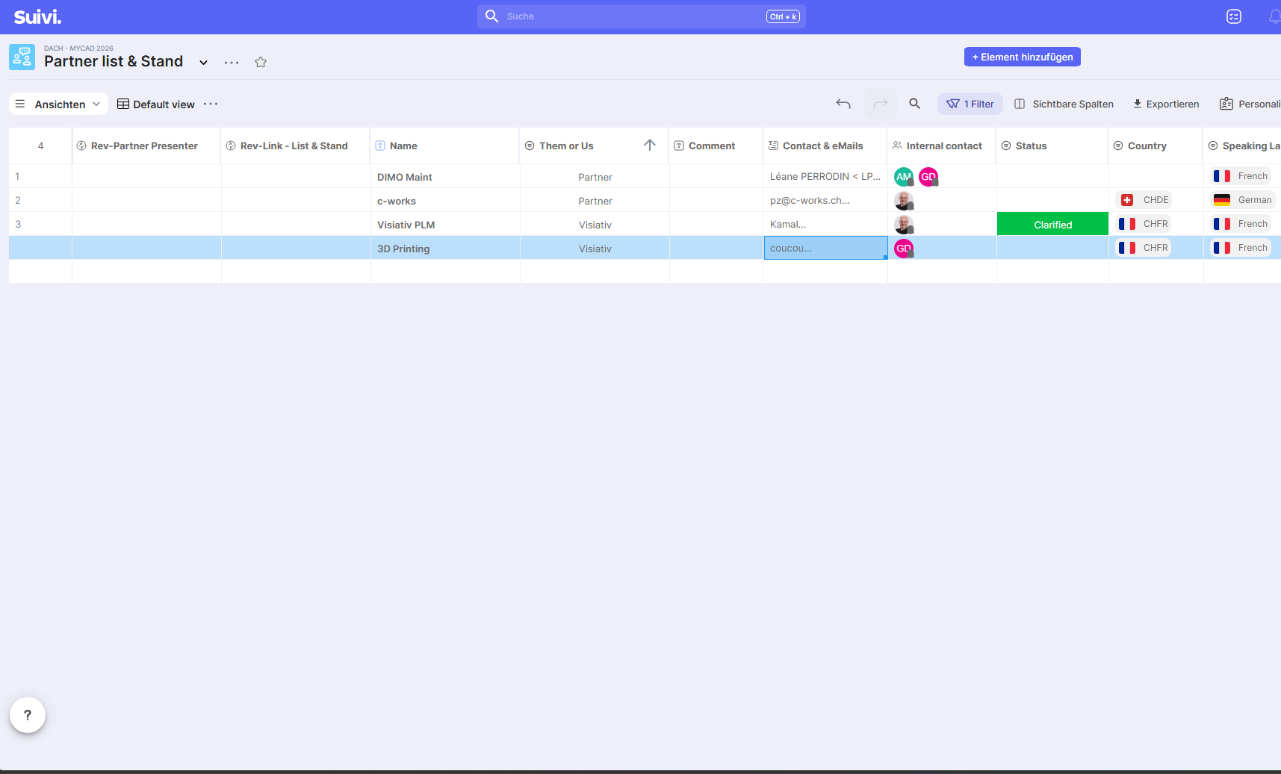Open Sichtbare Spalten column visibility

(1064, 104)
